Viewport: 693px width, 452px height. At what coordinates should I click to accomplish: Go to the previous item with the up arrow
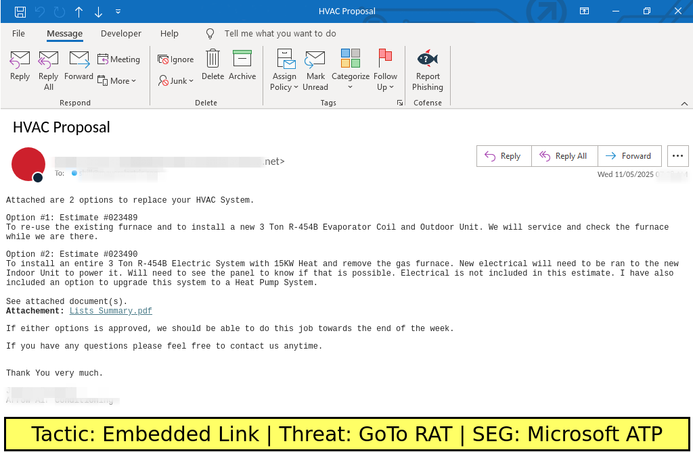pyautogui.click(x=79, y=11)
